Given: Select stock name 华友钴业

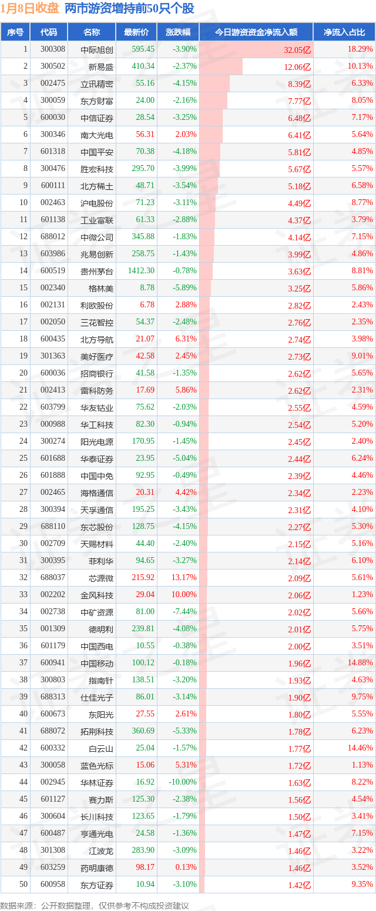Looking at the screenshot, I should coord(97,408).
